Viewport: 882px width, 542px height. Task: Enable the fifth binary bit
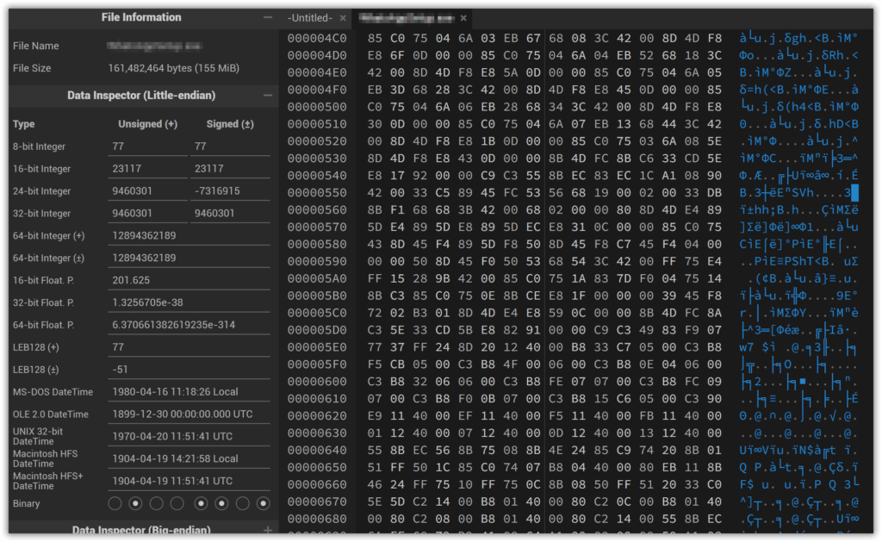(200, 502)
